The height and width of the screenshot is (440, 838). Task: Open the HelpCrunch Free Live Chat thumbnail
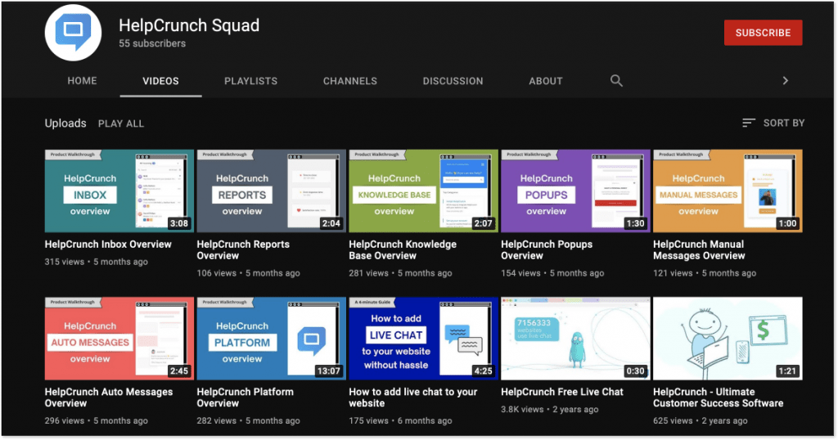pos(575,339)
